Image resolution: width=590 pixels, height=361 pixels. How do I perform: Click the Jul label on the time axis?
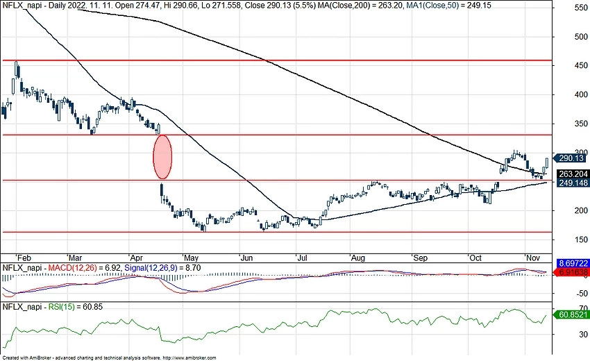tap(303, 258)
